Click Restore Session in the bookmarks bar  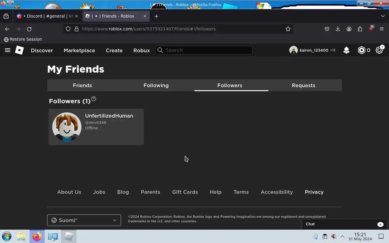pyautogui.click(x=23, y=39)
